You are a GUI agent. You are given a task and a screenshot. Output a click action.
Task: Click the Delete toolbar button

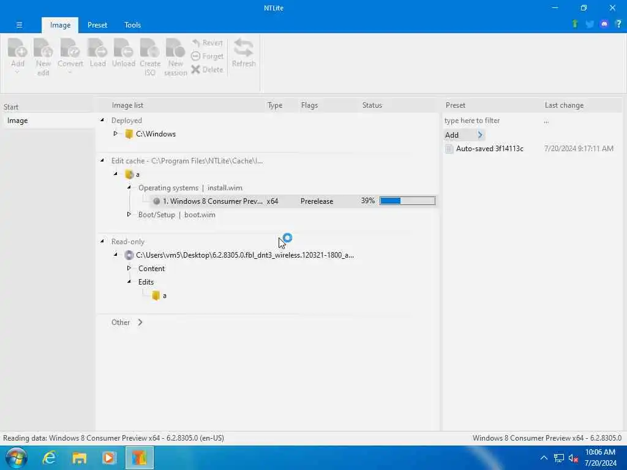tap(207, 70)
